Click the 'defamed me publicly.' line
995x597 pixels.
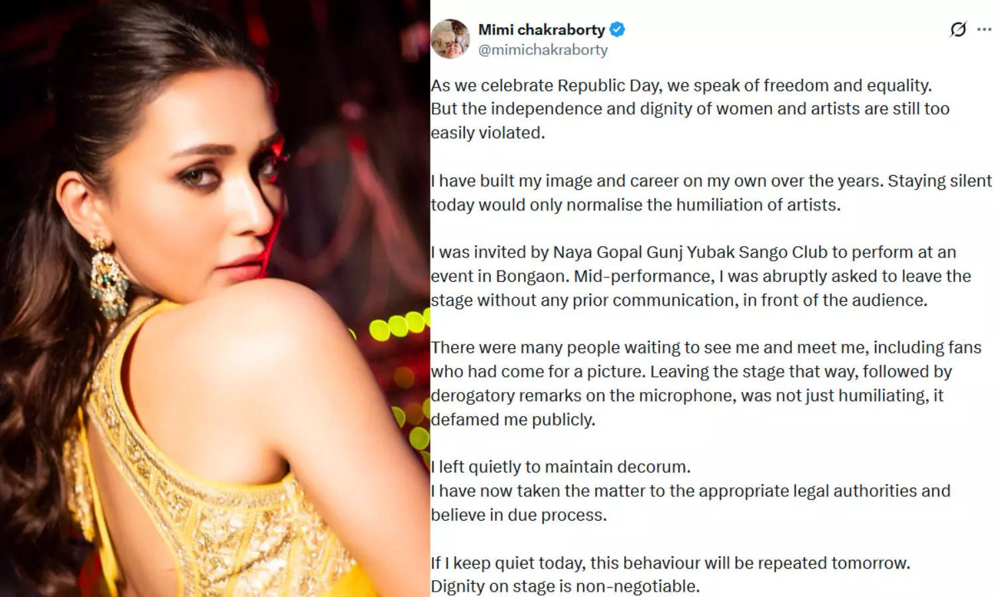pos(513,420)
